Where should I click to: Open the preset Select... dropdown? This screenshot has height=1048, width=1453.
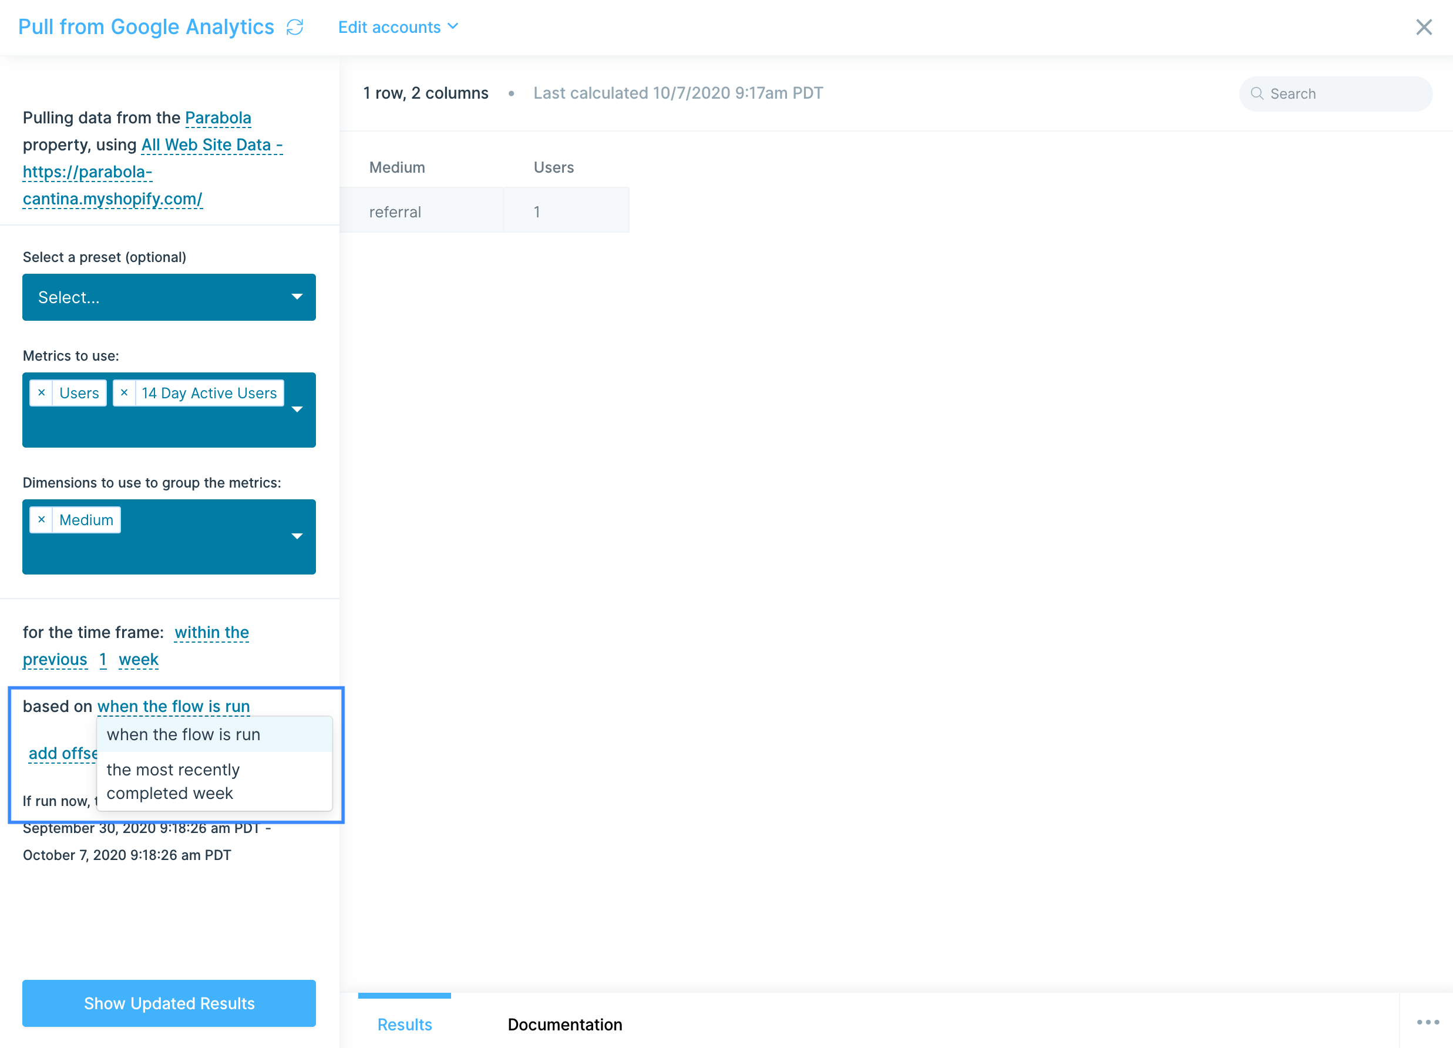click(169, 297)
